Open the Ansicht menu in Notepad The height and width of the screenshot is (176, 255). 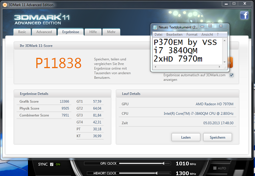207,34
